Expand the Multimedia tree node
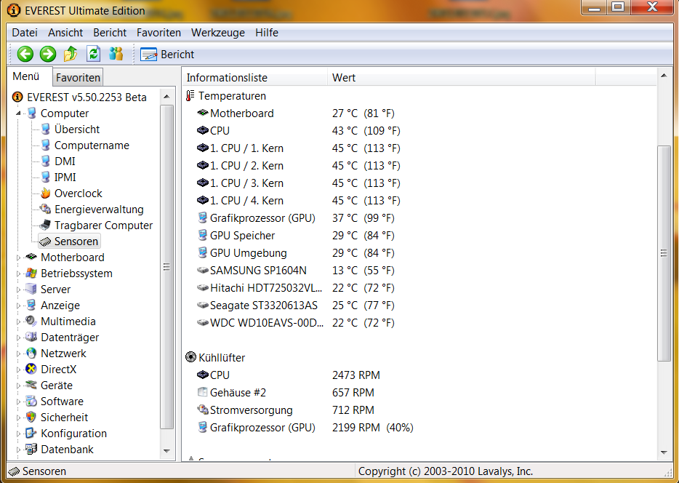The image size is (679, 483). coord(18,322)
